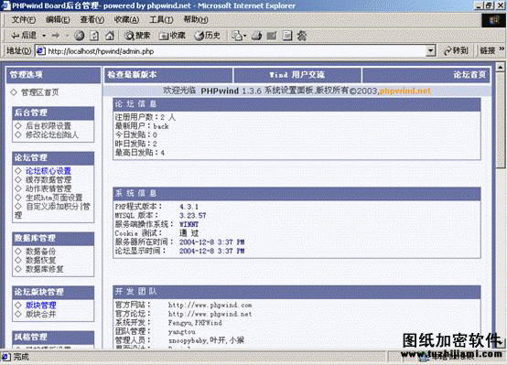Open 修改论坛创始人 in the sidebar
Image resolution: width=507 pixels, height=365 pixels.
[x=52, y=134]
